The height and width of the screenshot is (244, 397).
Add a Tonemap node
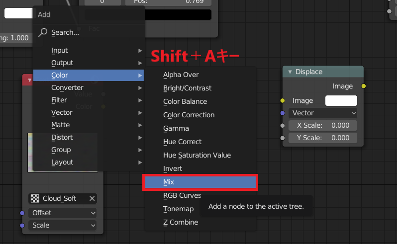178,209
